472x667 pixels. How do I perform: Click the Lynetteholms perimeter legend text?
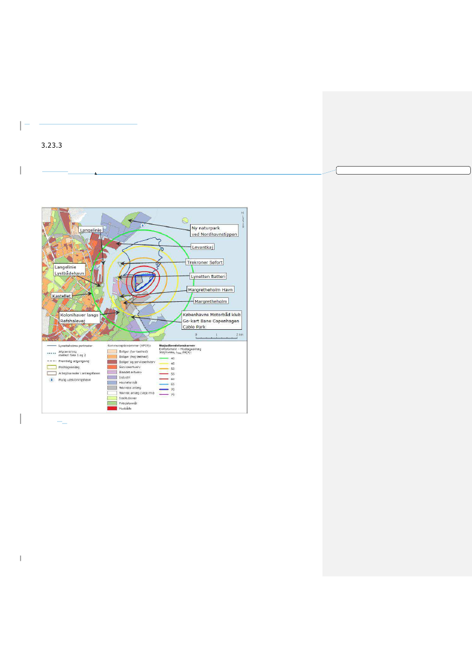pyautogui.click(x=75, y=346)
